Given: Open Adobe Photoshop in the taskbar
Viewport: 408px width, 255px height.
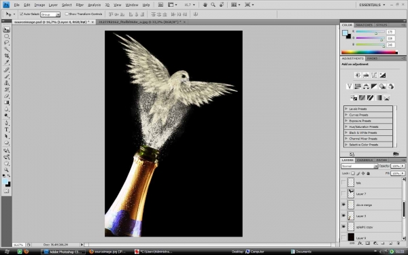Looking at the screenshot, I should pos(64,252).
